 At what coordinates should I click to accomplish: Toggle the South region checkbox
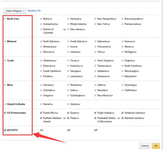point(5,61)
